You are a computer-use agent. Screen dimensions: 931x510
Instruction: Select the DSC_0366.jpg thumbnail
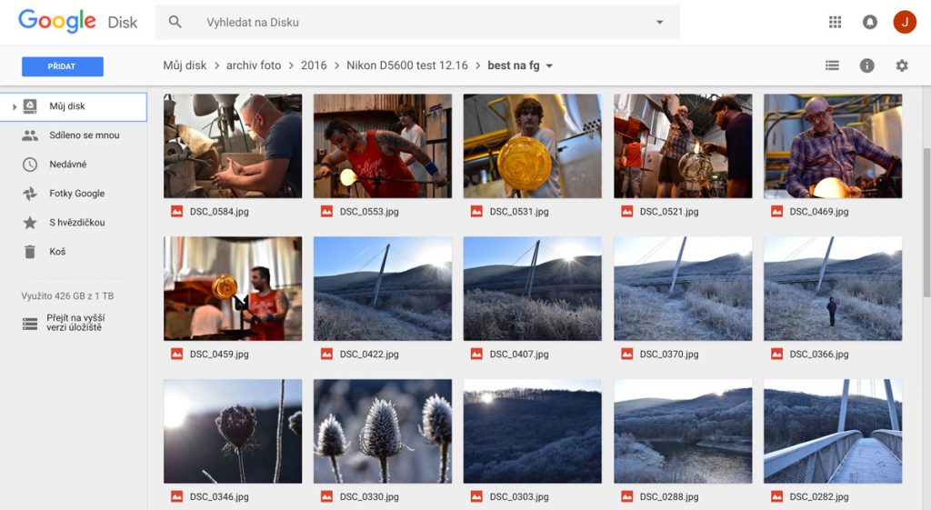833,288
